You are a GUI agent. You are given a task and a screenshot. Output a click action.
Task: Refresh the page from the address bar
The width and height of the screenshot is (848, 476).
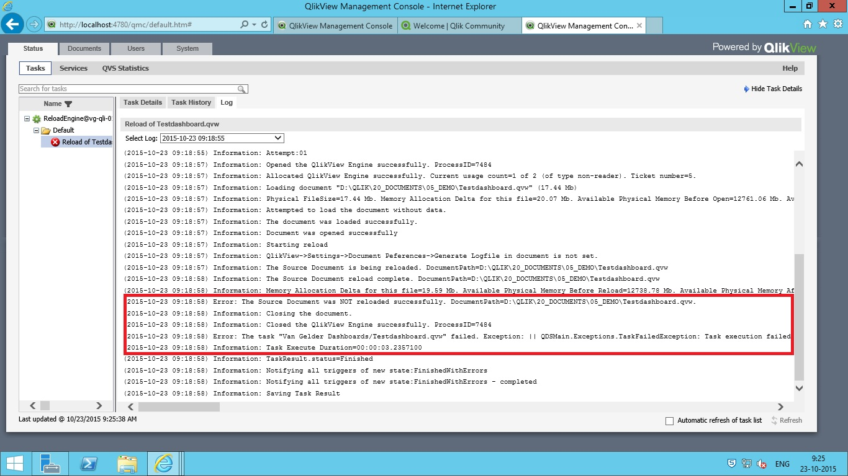click(265, 25)
